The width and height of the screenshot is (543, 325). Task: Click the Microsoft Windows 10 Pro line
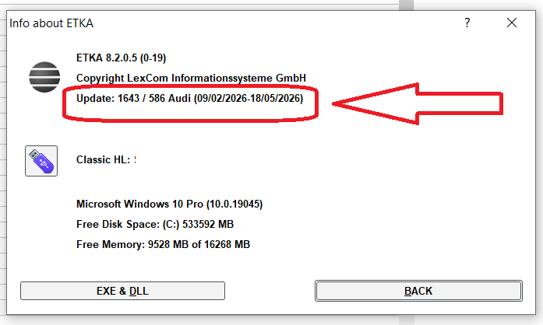pos(169,204)
